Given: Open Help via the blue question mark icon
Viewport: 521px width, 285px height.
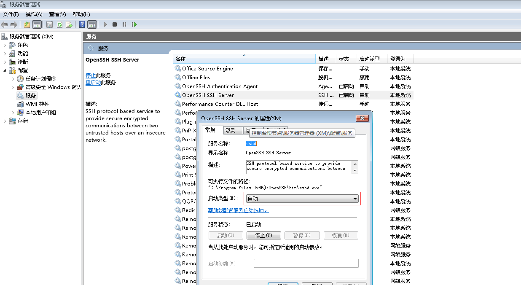Looking at the screenshot, I should (x=82, y=24).
